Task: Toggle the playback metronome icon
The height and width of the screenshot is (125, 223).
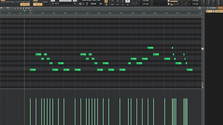Action: point(106,4)
